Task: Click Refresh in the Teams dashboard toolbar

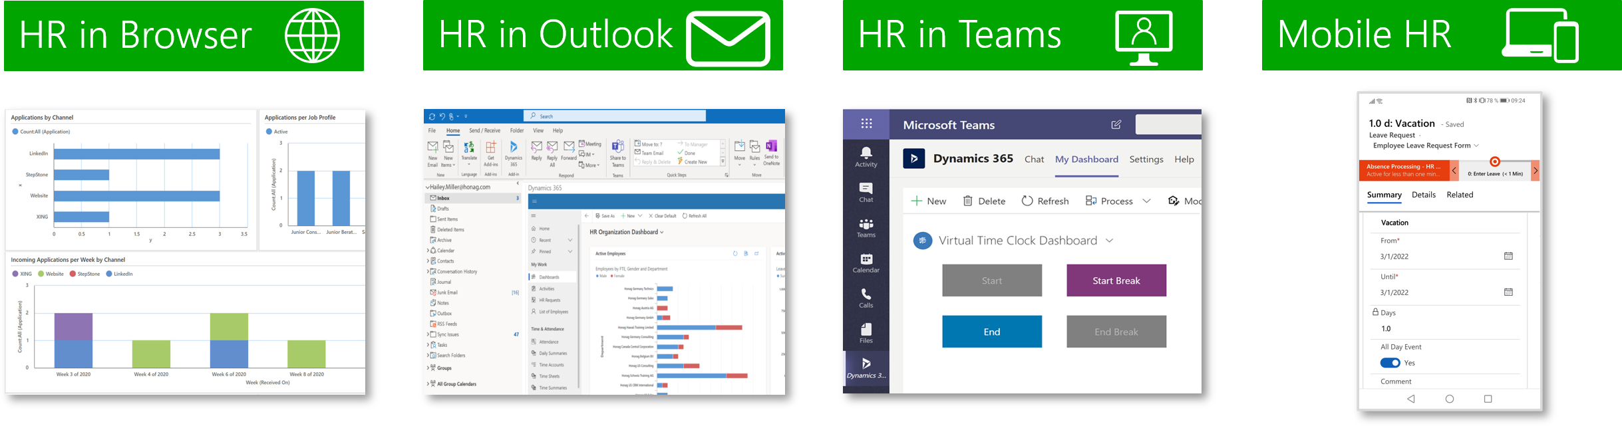Action: point(1045,201)
